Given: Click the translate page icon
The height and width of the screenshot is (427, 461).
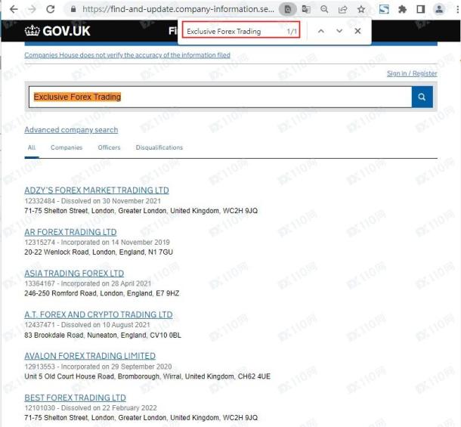Looking at the screenshot, I should pos(306,9).
